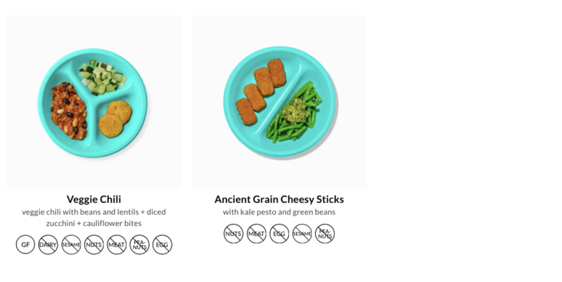Click the meat-free icon under Cheesy Sticks
562x282 pixels.
click(x=256, y=234)
